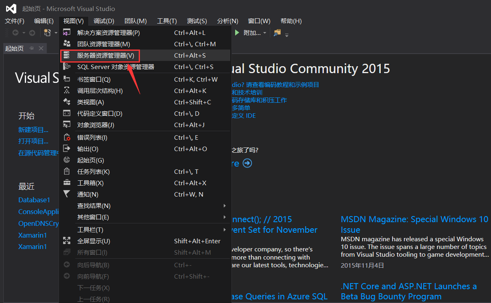Screen dimensions: 491x303
Task: Click the Task List clipboard icon
Action: [x=67, y=171]
